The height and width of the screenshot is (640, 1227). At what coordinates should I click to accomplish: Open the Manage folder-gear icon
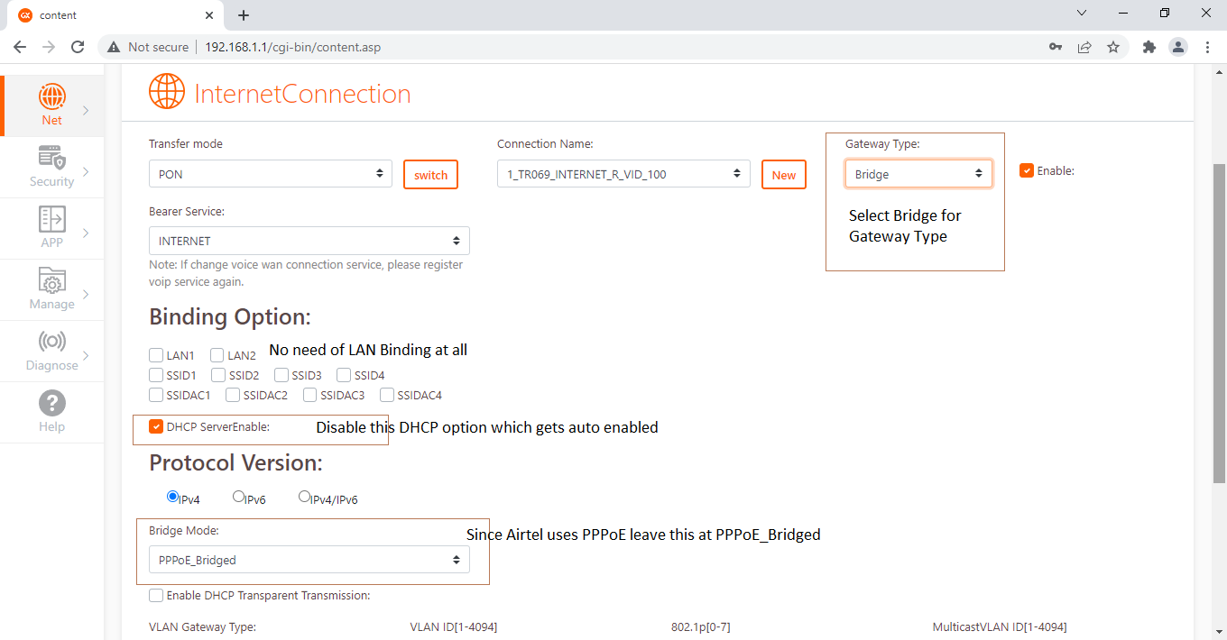pos(52,280)
